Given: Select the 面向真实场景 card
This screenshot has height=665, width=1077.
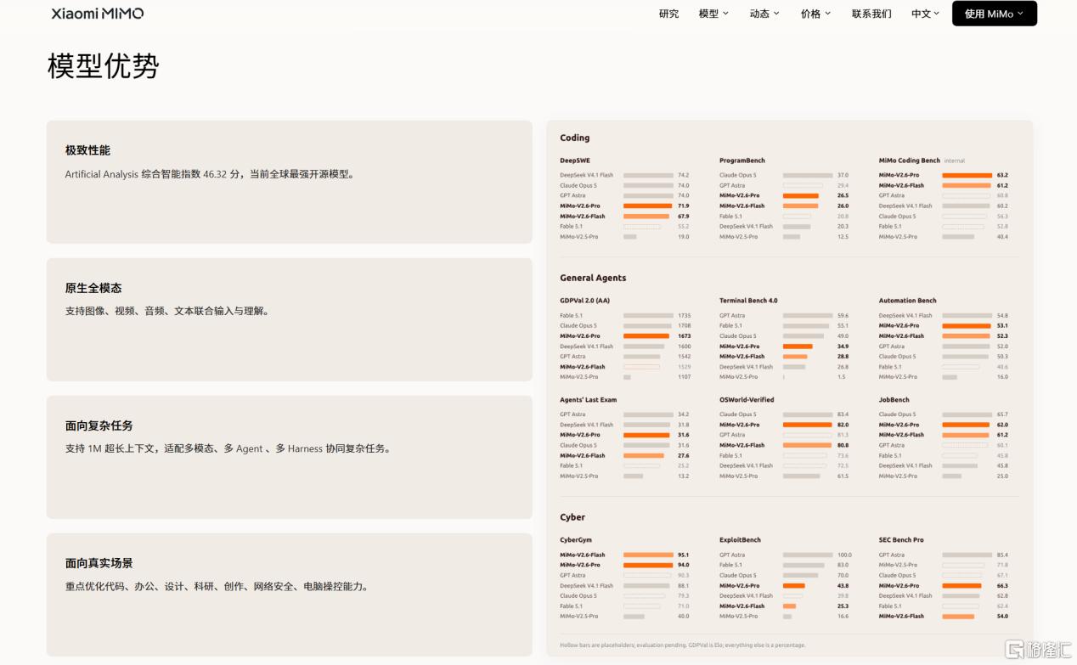Looking at the screenshot, I should point(290,595).
